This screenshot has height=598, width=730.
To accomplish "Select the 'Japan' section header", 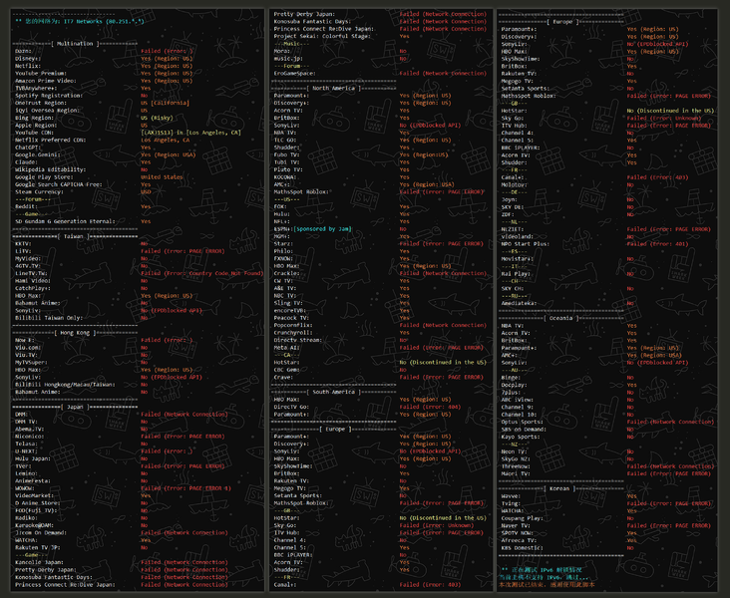I will (x=75, y=407).
